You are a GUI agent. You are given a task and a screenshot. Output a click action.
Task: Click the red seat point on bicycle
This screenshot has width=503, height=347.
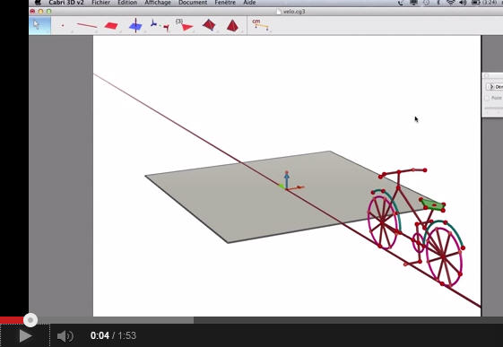[434, 204]
